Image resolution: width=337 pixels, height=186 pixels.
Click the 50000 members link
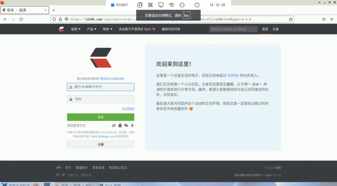pos(233,76)
